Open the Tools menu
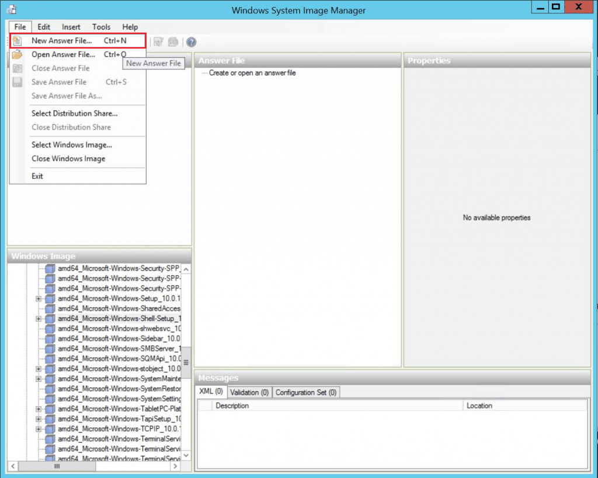 [x=102, y=27]
